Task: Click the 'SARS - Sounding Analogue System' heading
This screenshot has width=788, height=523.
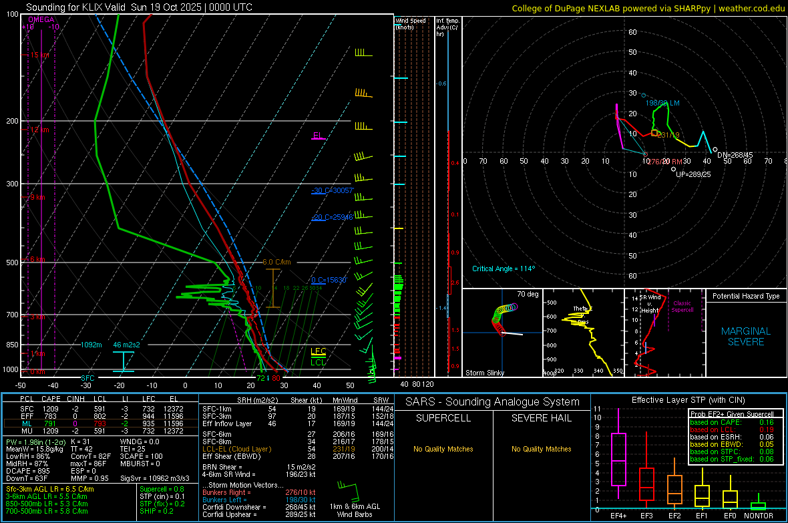Action: click(493, 402)
